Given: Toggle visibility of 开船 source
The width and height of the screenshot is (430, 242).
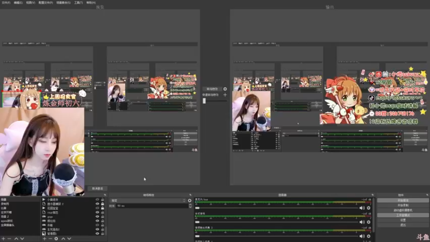Looking at the screenshot, I should pos(97,225).
